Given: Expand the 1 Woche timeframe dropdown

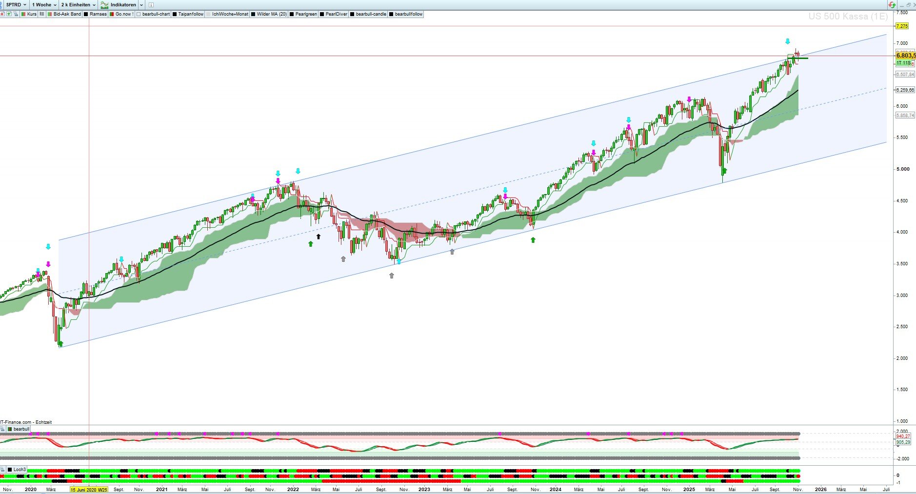Looking at the screenshot, I should pos(44,5).
